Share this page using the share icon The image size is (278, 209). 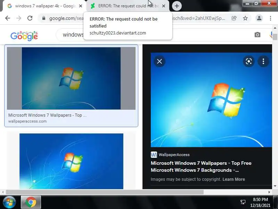tap(234, 18)
